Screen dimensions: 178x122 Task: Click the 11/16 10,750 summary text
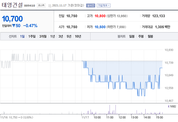pos(17,117)
